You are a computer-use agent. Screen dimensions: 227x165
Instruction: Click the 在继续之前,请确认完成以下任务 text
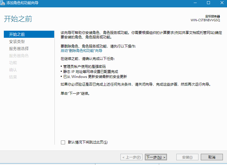click(87, 59)
